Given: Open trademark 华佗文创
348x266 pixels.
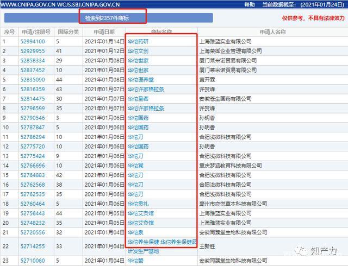Looking at the screenshot, I should [138, 51].
